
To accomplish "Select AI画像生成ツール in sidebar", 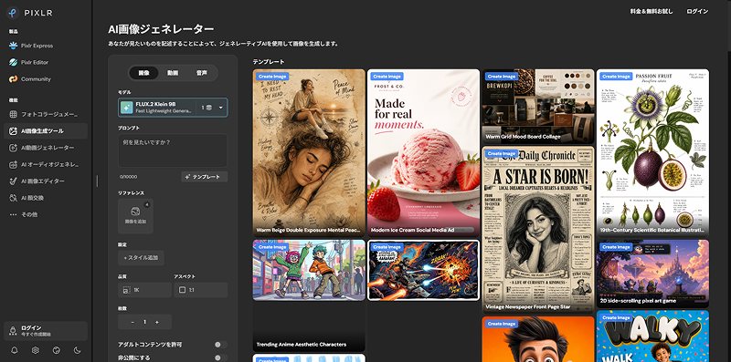I will 45,131.
